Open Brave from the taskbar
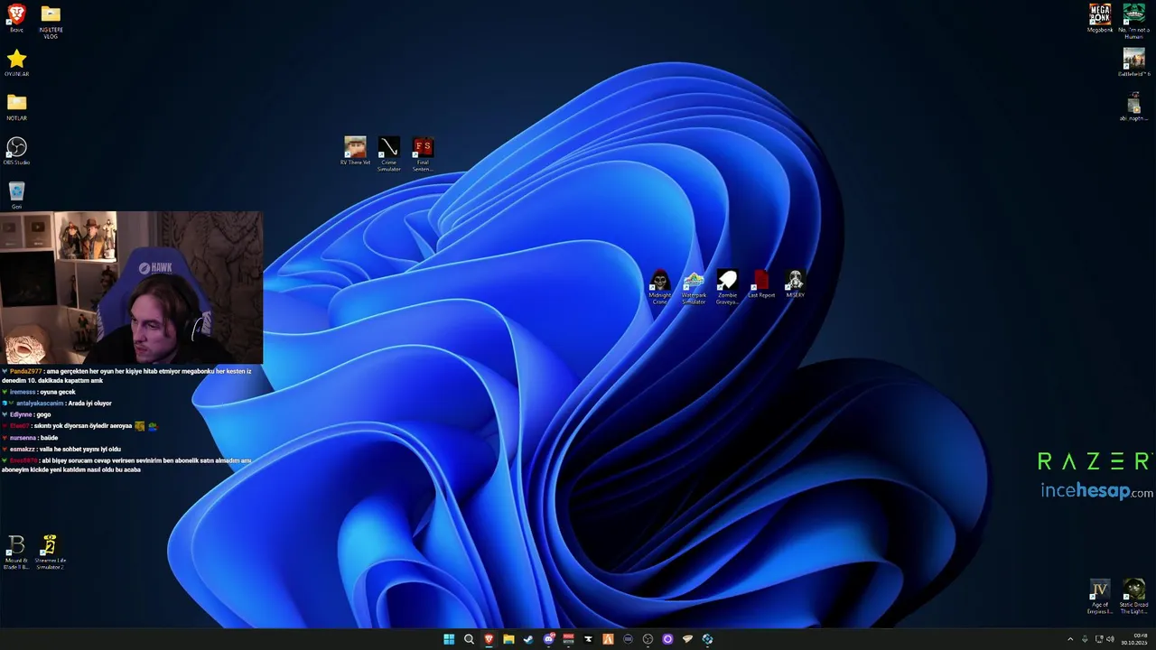The height and width of the screenshot is (650, 1156). point(489,639)
